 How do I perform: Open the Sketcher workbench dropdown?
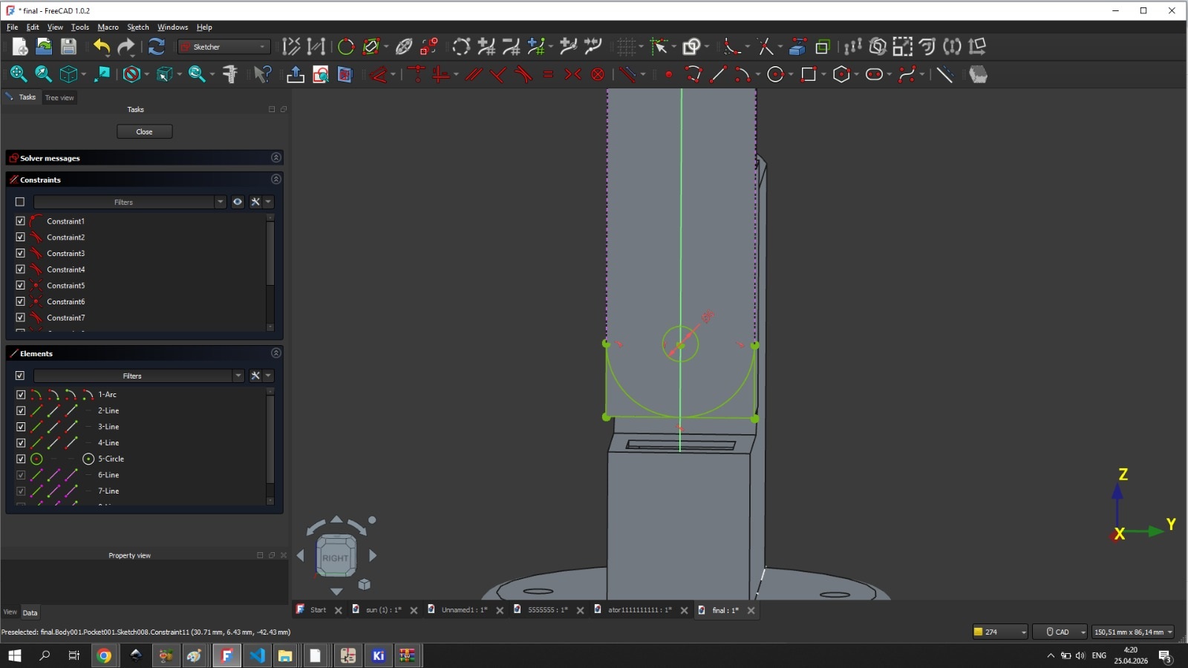click(x=223, y=47)
